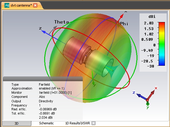
Task: Click the Directivity output value
Action: (x=46, y=101)
